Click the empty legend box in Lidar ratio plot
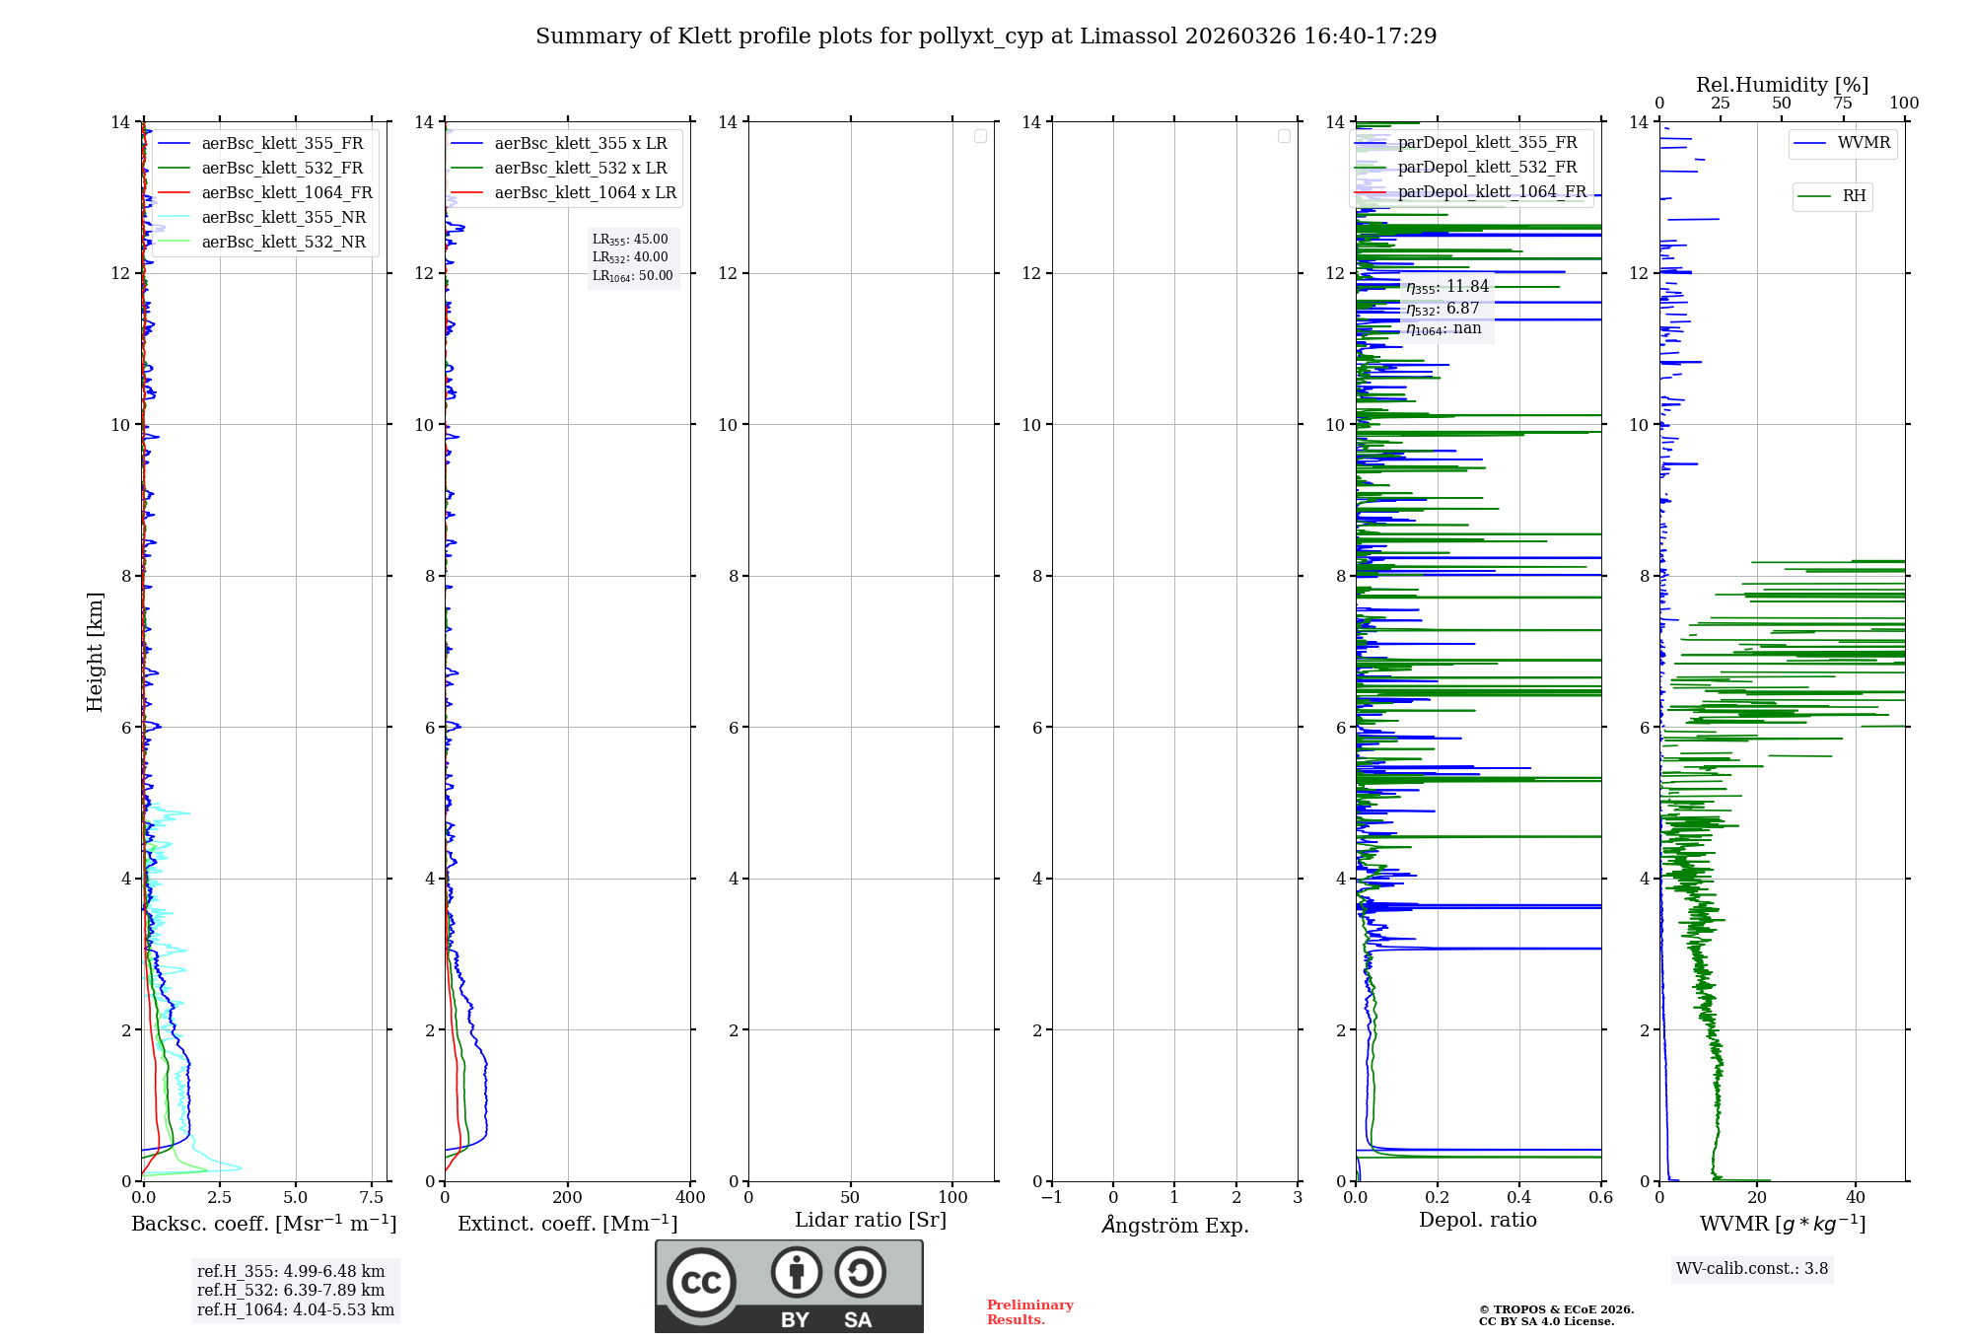Viewport: 1972px width, 1341px height. tap(980, 136)
